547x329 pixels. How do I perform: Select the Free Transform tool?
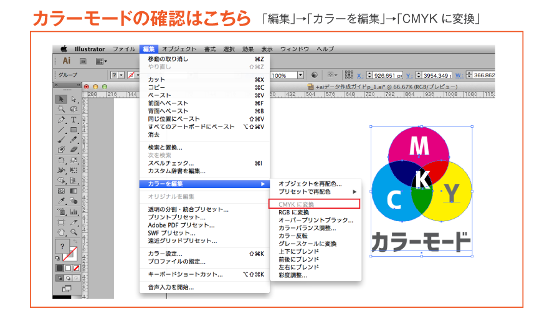[x=74, y=170]
